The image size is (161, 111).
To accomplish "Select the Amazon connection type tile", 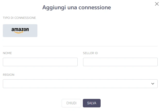I will tap(20, 31).
